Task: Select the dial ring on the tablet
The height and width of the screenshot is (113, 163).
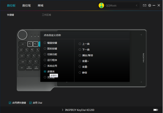Action: (x=22, y=35)
